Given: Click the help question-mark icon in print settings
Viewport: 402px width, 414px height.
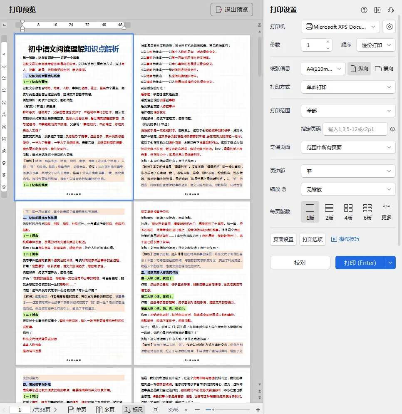Looking at the screenshot, I should click(x=364, y=10).
